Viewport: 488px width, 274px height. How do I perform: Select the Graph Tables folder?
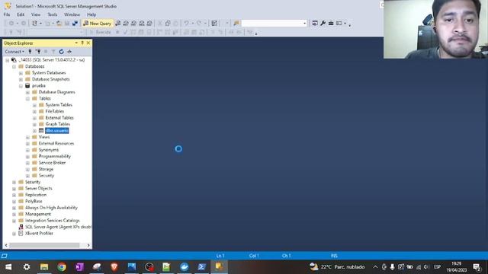pos(58,124)
